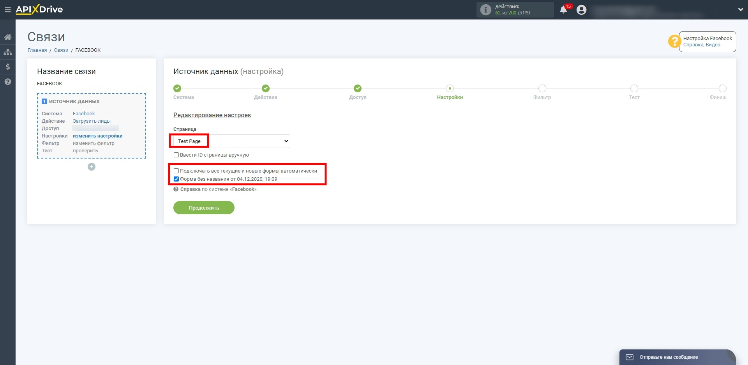
Task: Click изменить настройки link
Action: tap(97, 136)
